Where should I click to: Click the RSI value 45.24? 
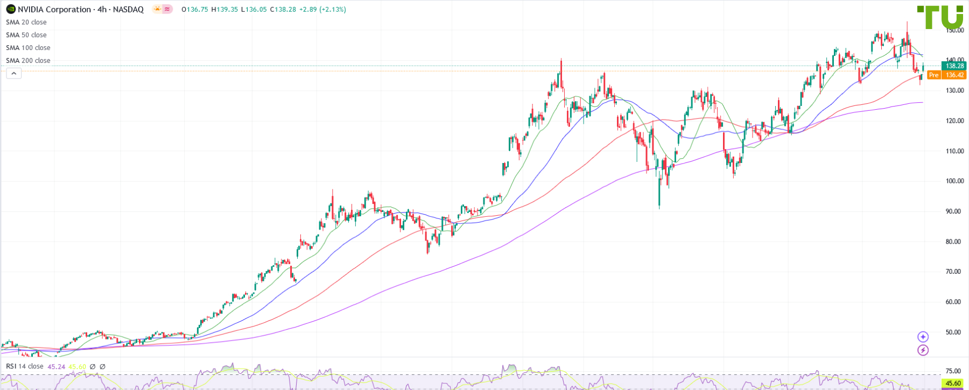[57, 367]
